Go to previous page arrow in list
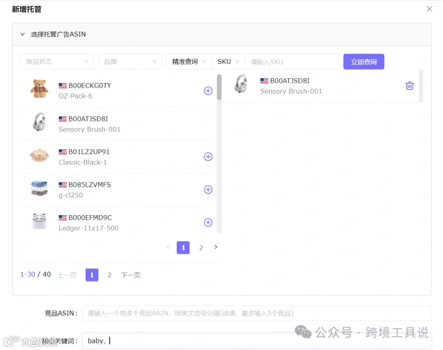Screen dimensions: 443x350 (168, 247)
